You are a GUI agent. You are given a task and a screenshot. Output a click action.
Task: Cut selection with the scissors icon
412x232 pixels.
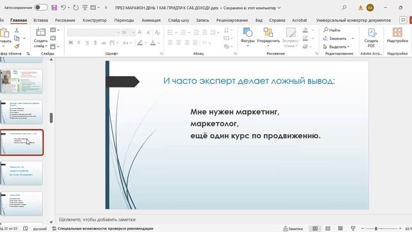[x=17, y=30]
